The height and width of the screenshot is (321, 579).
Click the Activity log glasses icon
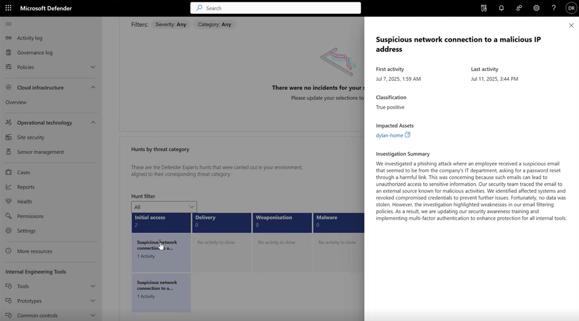click(x=9, y=38)
